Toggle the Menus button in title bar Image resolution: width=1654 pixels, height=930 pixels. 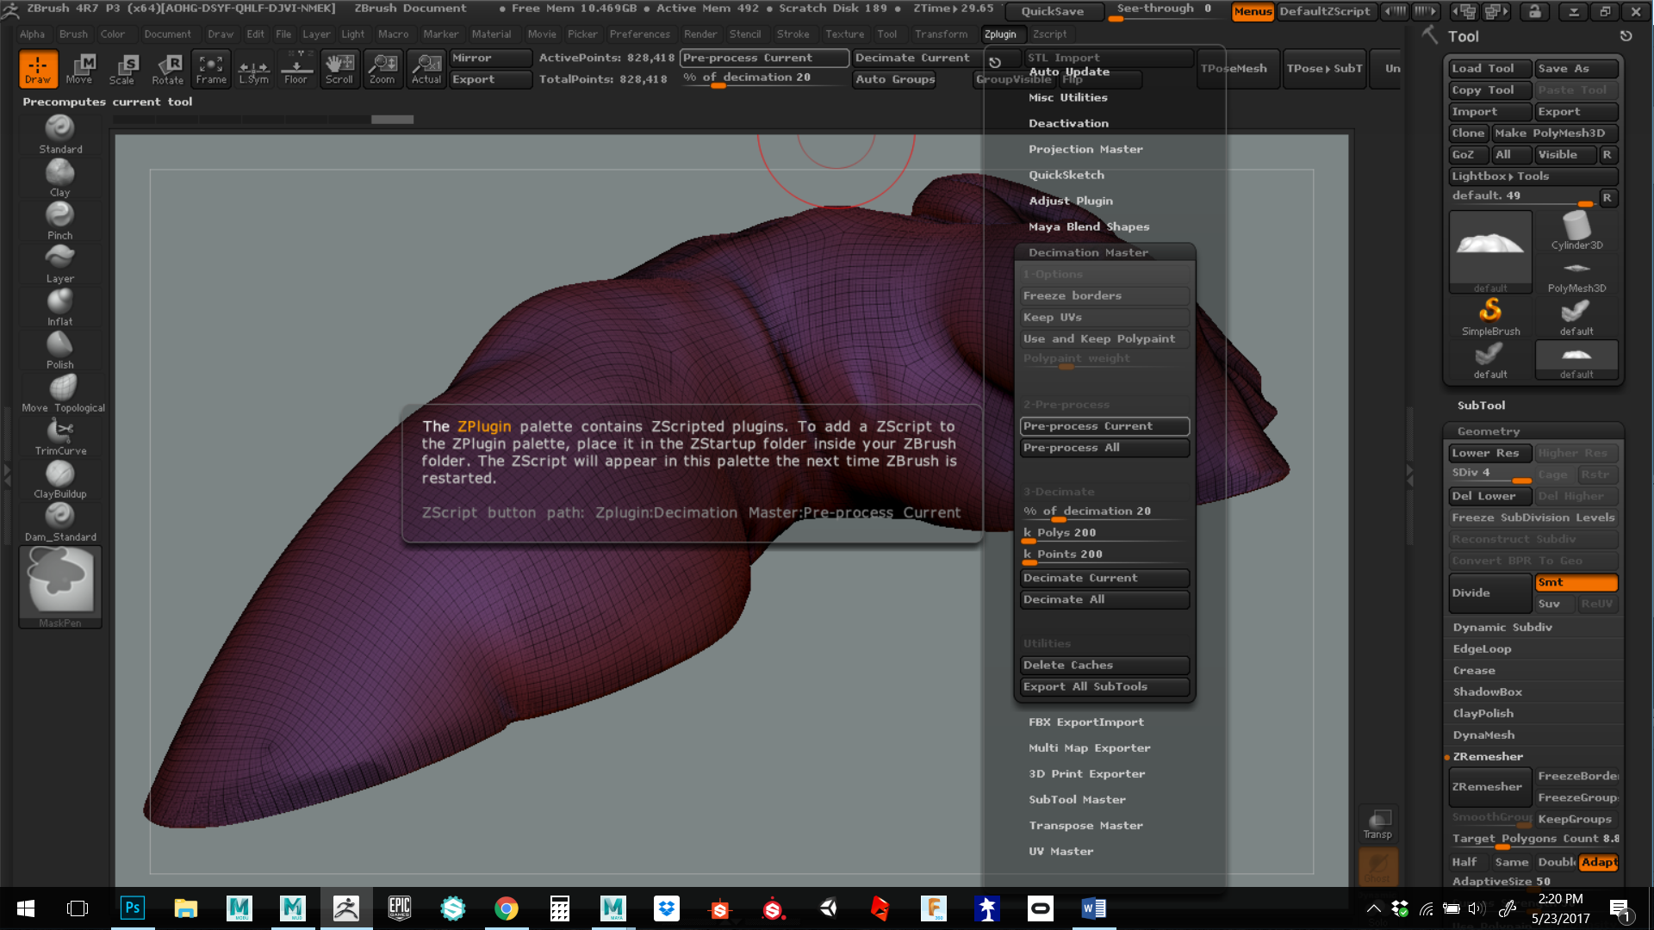(1253, 11)
